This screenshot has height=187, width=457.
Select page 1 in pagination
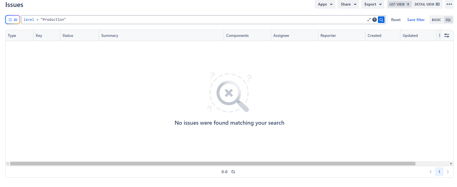point(439,172)
